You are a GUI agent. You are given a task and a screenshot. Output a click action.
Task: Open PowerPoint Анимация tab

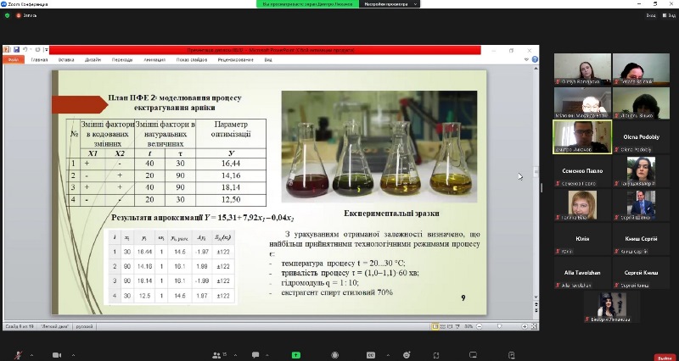154,60
